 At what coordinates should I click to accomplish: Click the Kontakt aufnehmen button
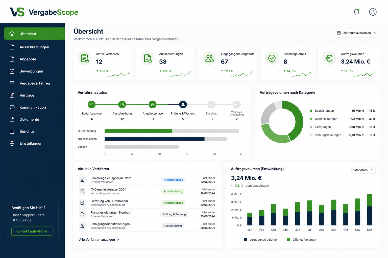pos(32,231)
